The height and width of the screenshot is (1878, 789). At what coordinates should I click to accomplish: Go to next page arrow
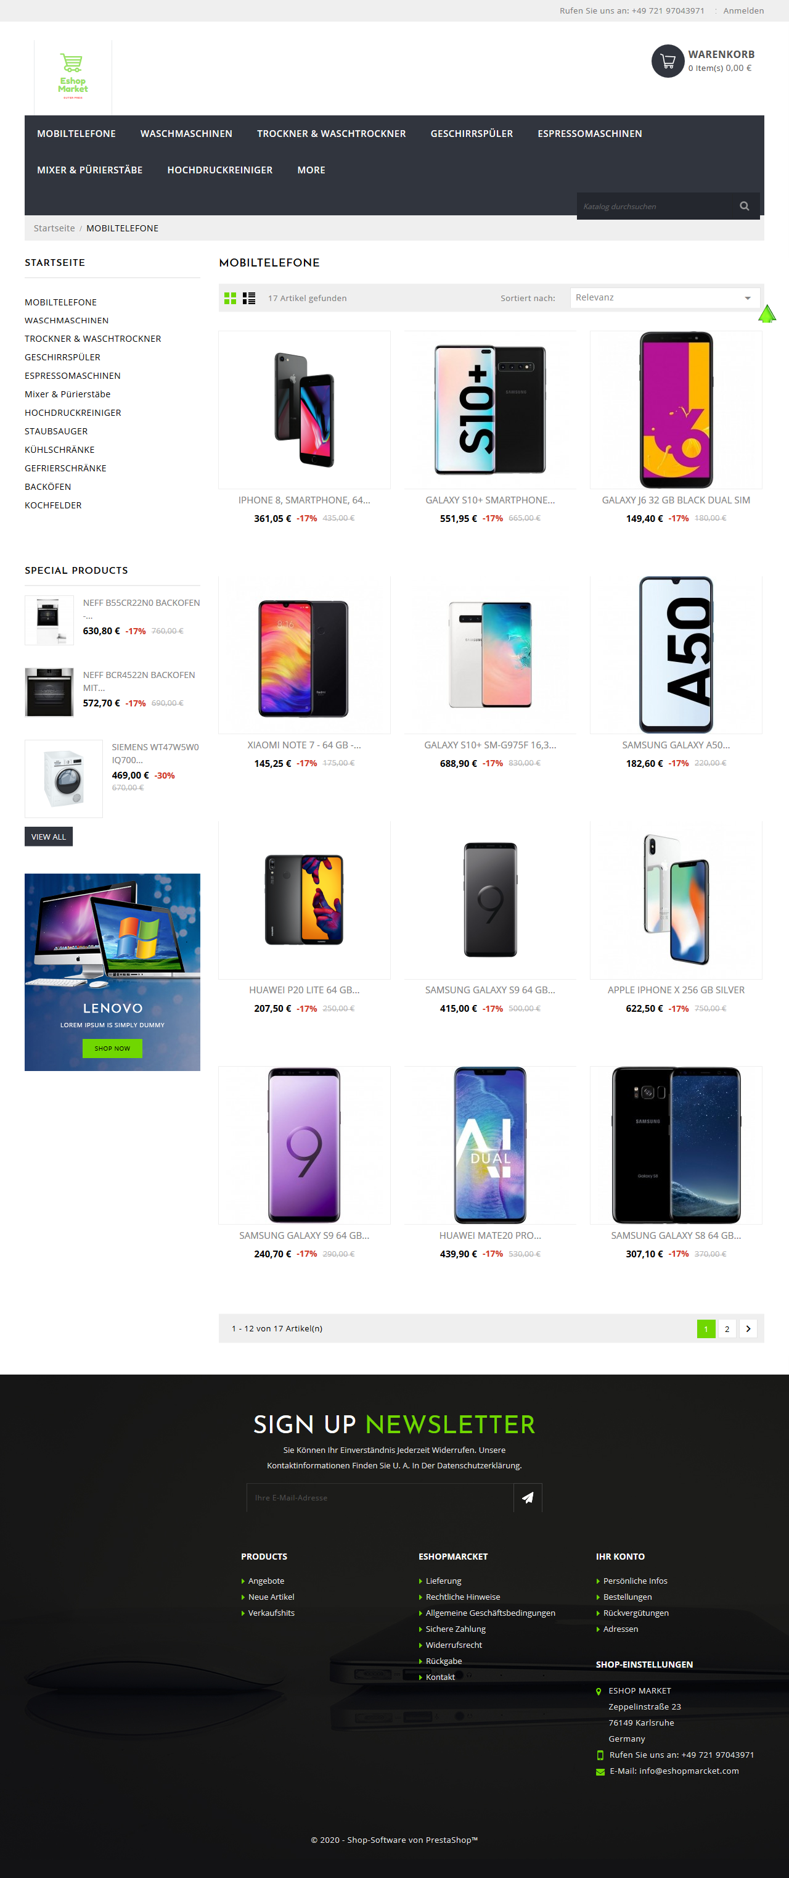point(748,1328)
